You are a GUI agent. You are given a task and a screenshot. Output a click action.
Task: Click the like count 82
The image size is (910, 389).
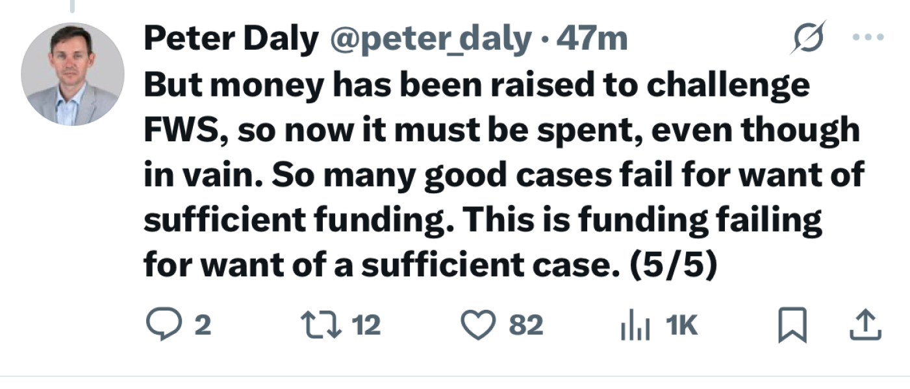[525, 325]
